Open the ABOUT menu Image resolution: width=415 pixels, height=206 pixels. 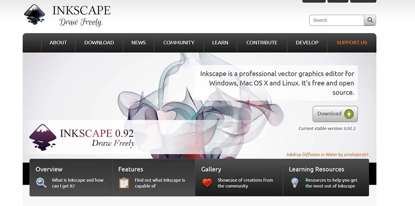coord(58,43)
